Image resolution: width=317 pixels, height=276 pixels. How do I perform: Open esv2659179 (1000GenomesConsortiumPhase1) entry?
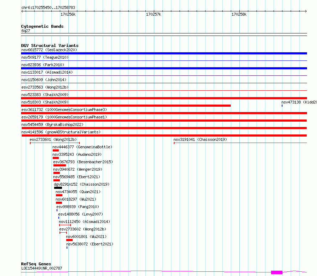(x=64, y=117)
